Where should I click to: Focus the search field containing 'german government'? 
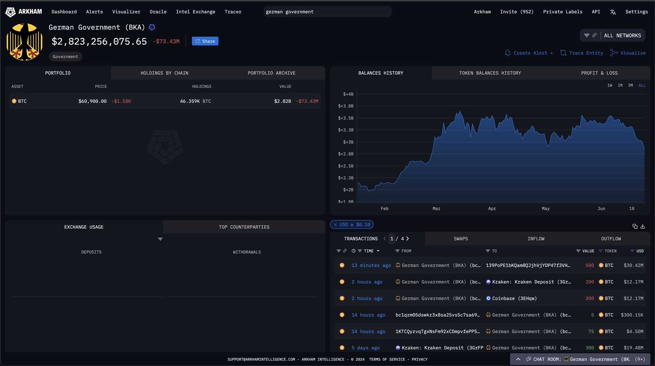click(x=327, y=12)
